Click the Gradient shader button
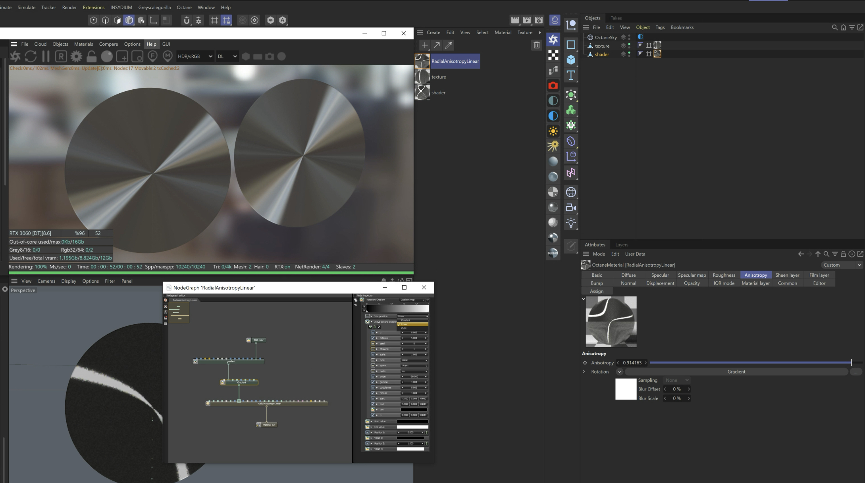 tap(736, 372)
